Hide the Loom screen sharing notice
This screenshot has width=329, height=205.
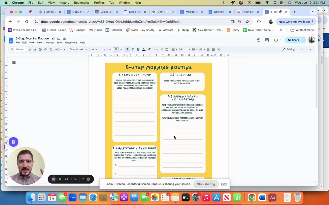[x=224, y=184]
